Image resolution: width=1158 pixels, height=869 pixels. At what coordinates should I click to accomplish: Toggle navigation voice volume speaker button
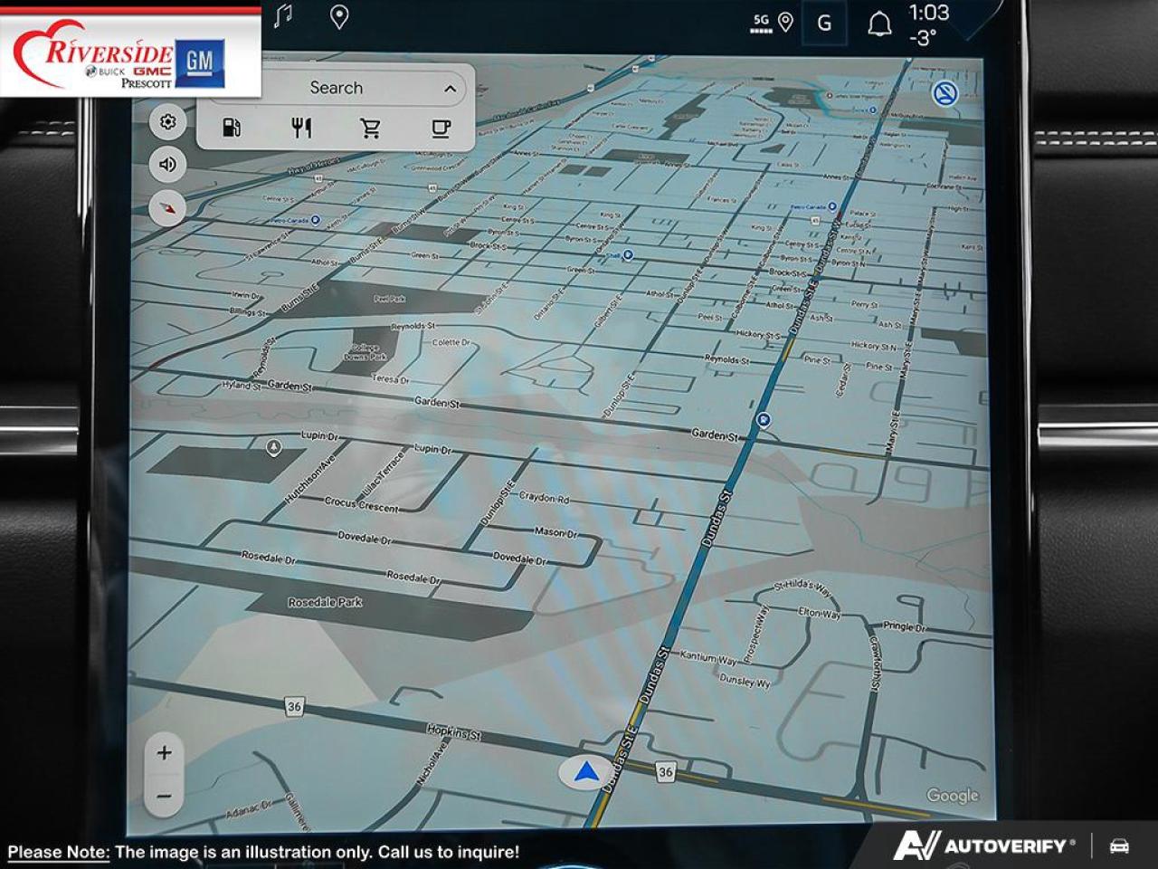coord(167,165)
